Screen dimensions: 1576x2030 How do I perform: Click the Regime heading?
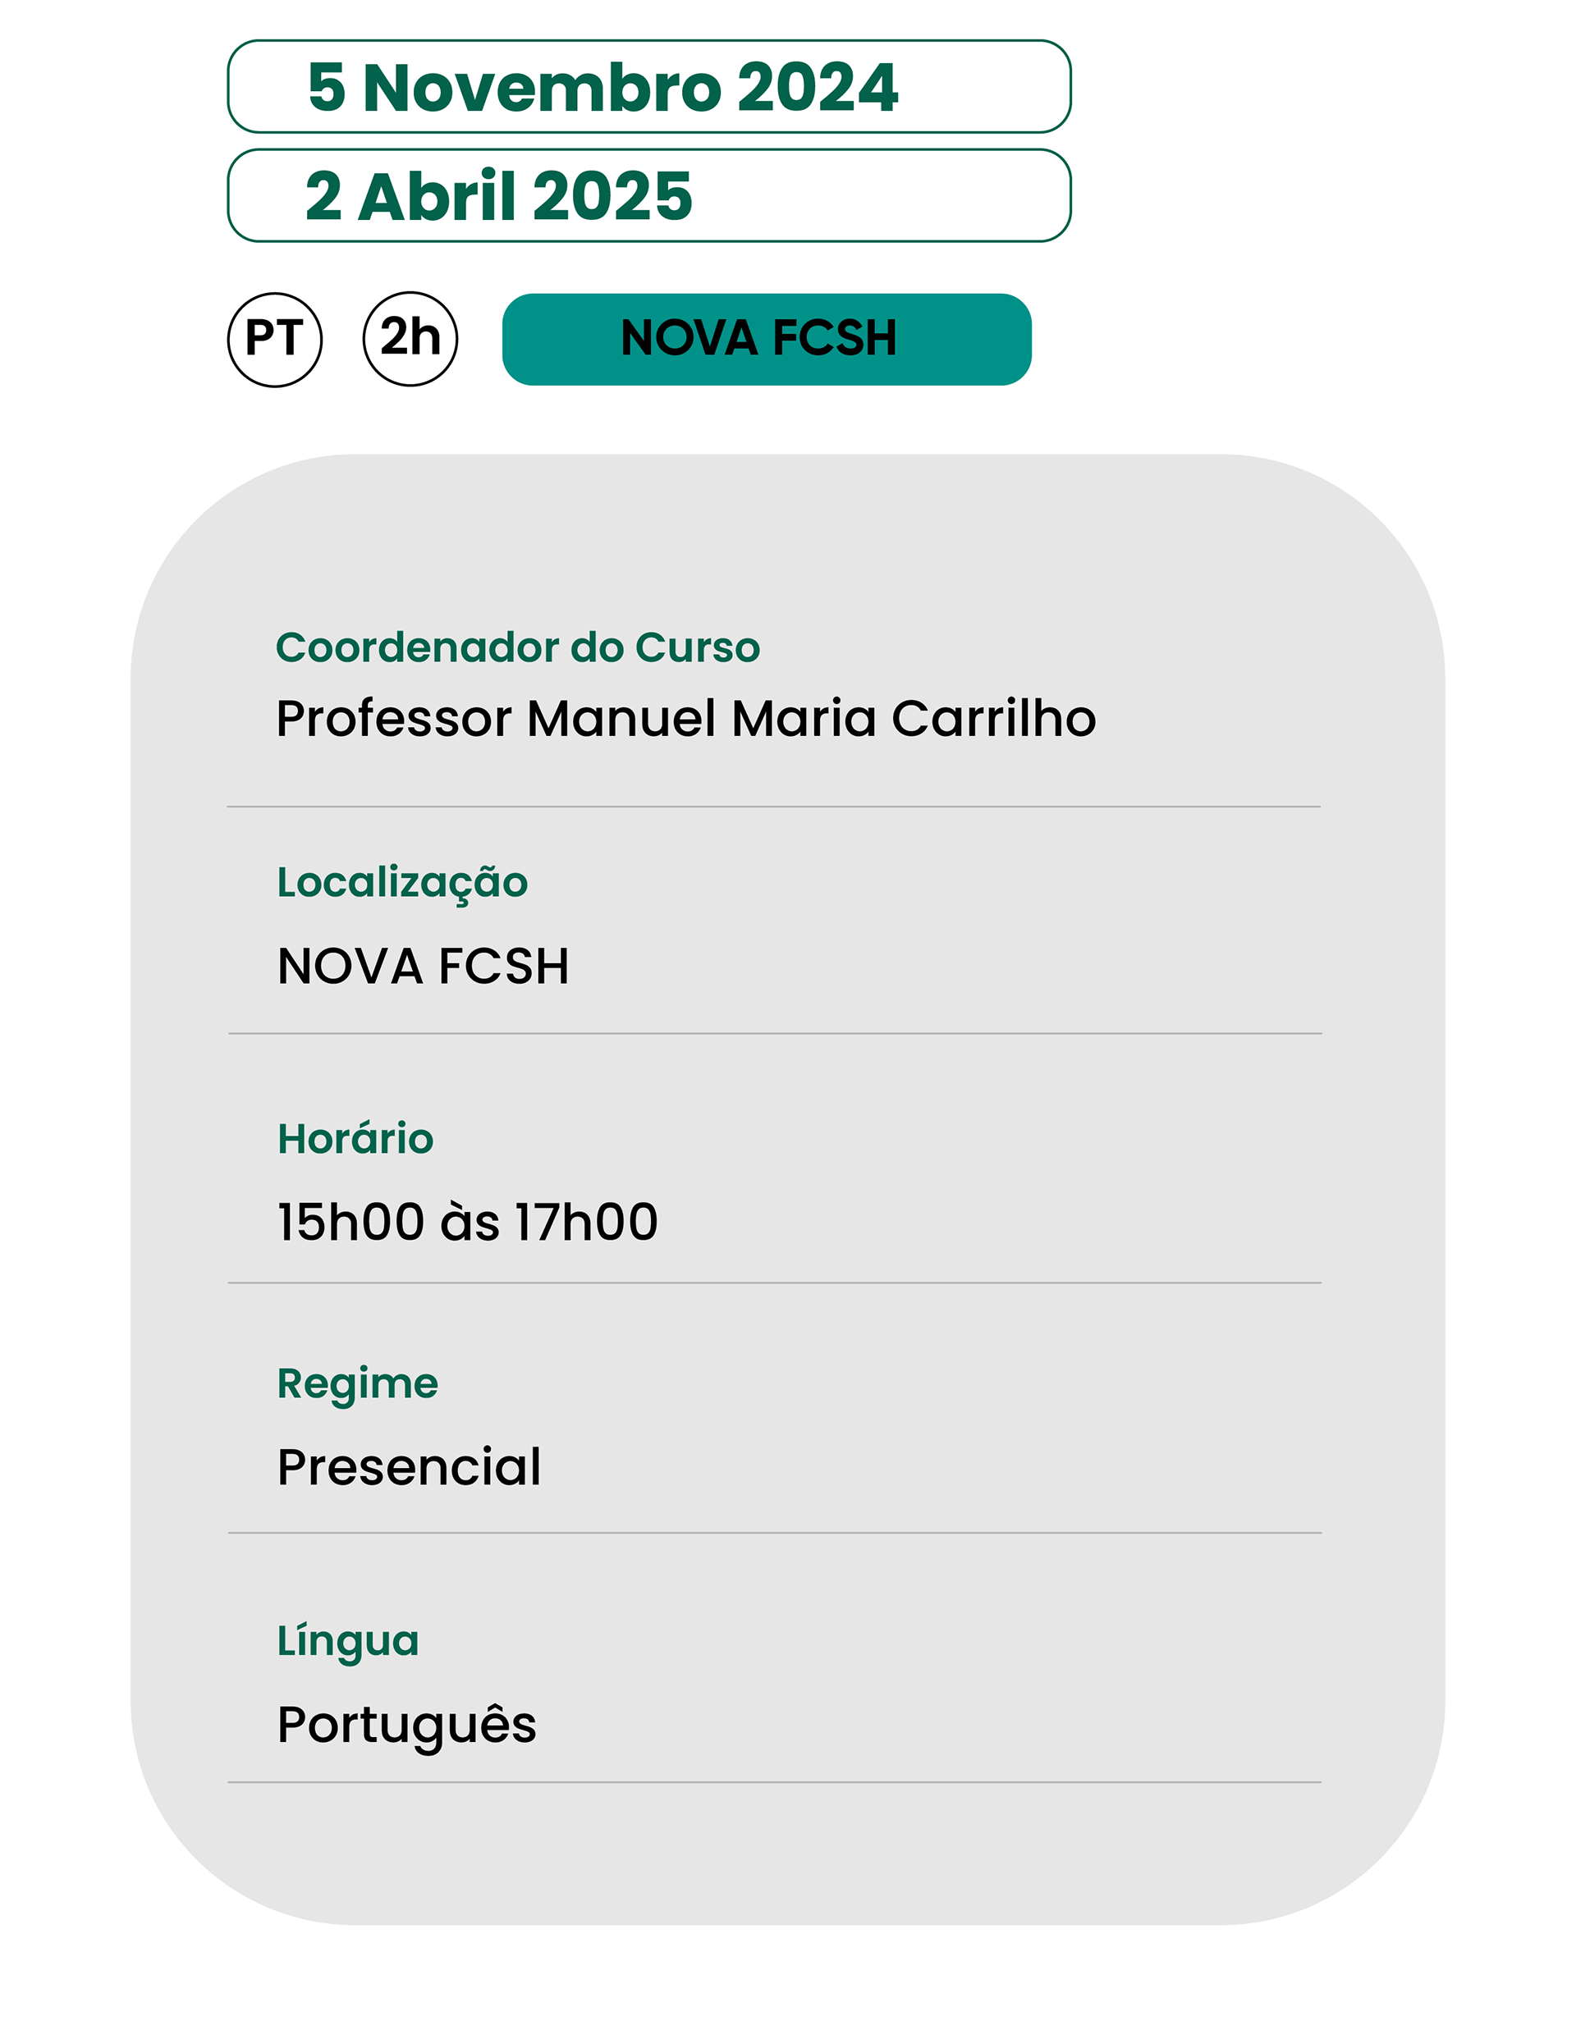point(358,1386)
